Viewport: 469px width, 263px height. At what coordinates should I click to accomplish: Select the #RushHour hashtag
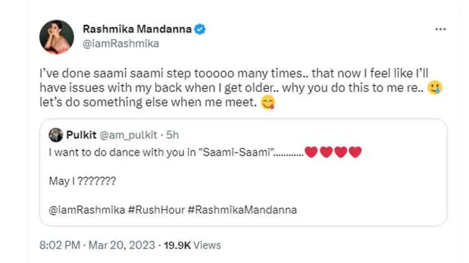[156, 210]
